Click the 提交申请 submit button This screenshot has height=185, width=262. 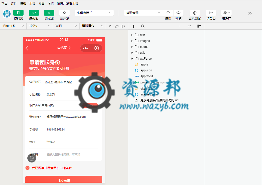(64, 179)
